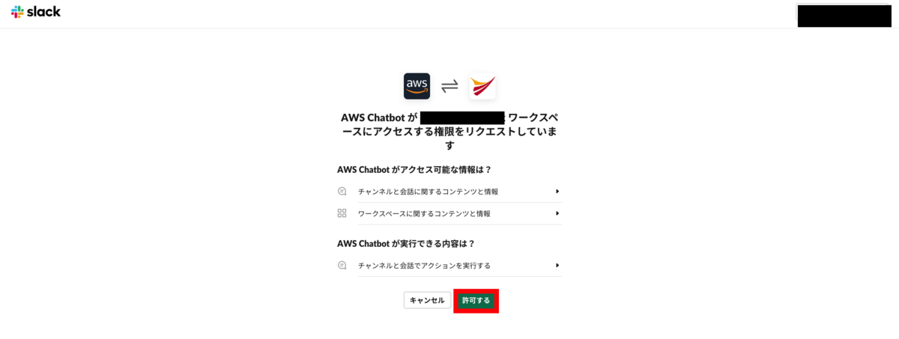Screen dimensions: 899x339
Task: Expand arrow for ワークスペースに関するコンテンツと情報
Action: tap(557, 213)
